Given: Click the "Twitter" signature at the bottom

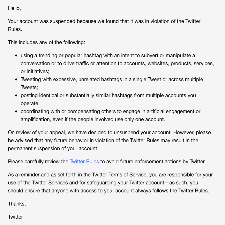Looking at the screenshot, I should 16,217.
